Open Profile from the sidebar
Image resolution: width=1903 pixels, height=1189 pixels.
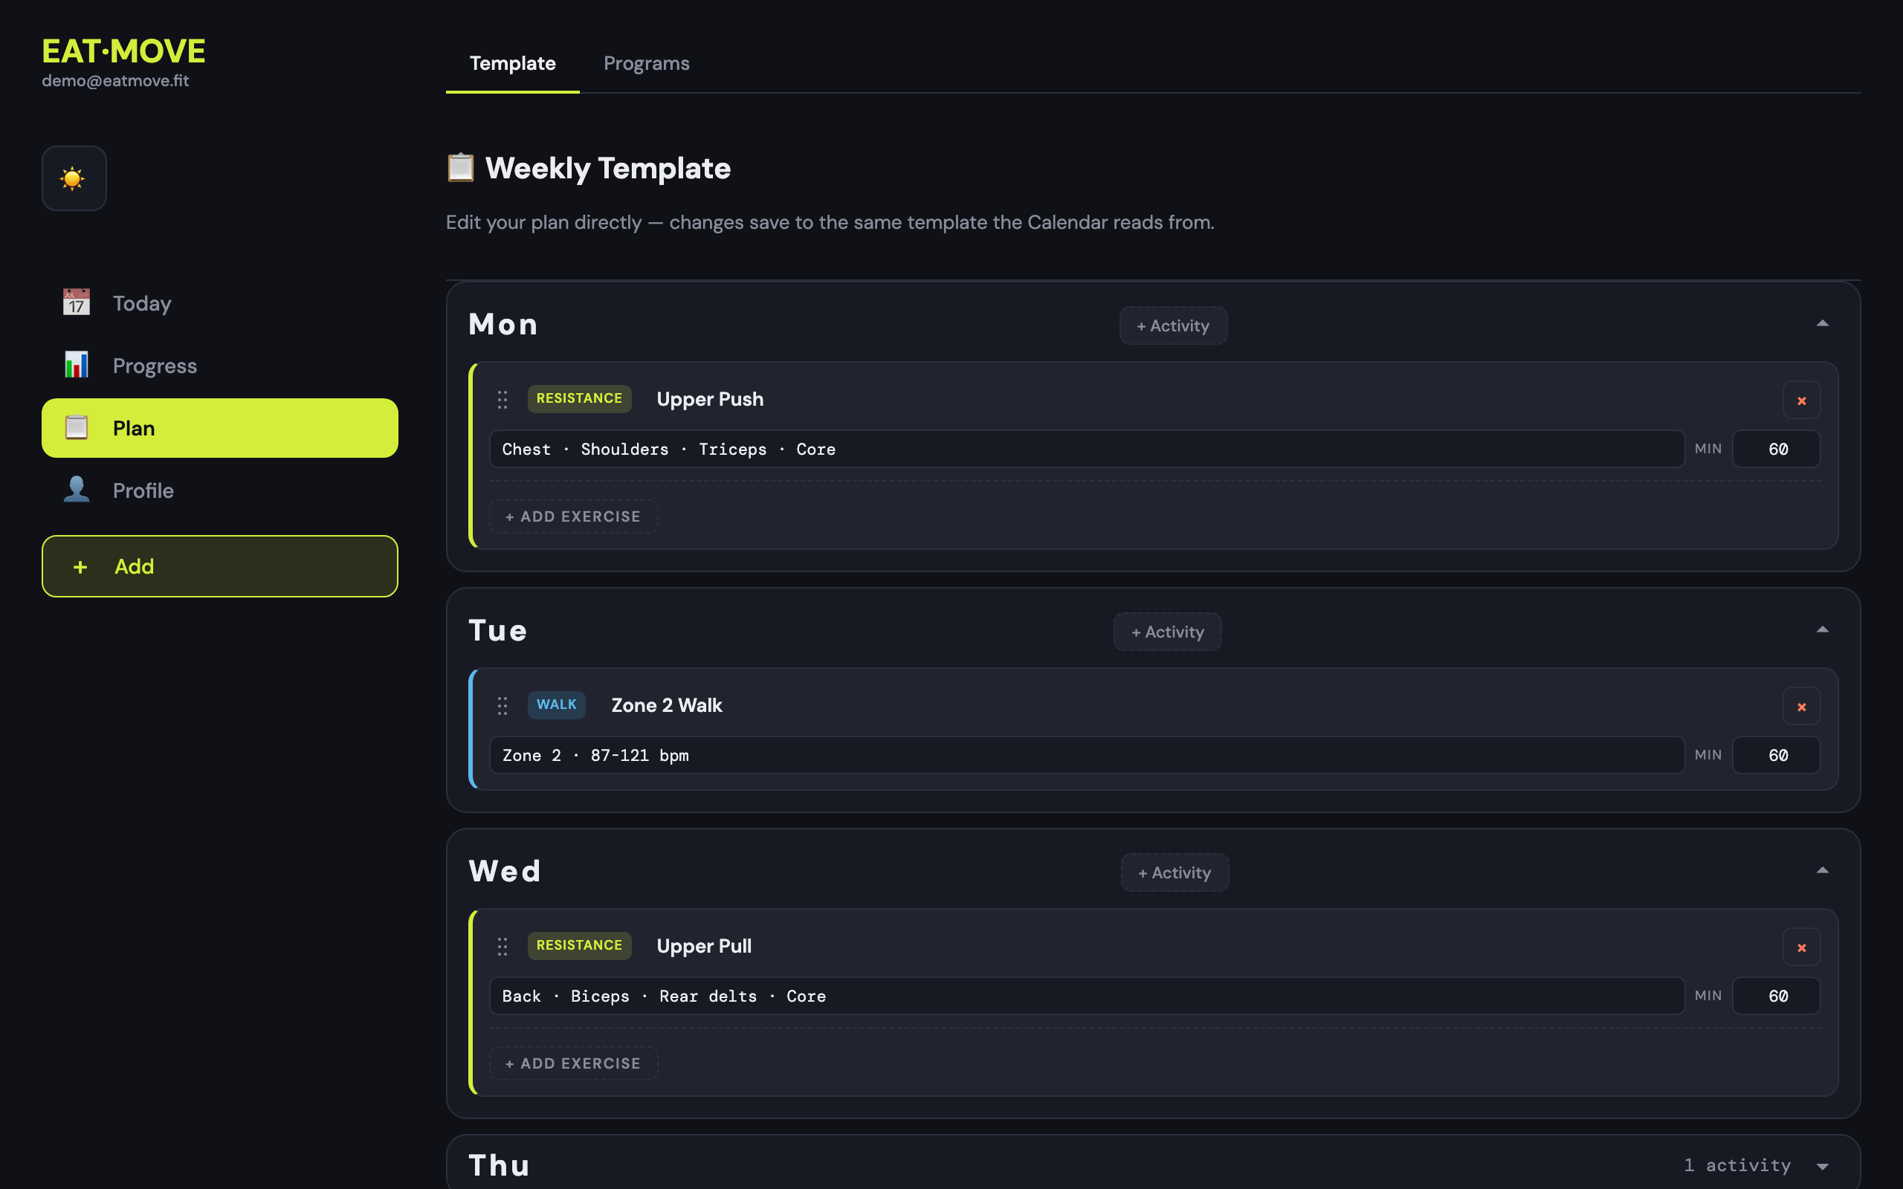[219, 490]
